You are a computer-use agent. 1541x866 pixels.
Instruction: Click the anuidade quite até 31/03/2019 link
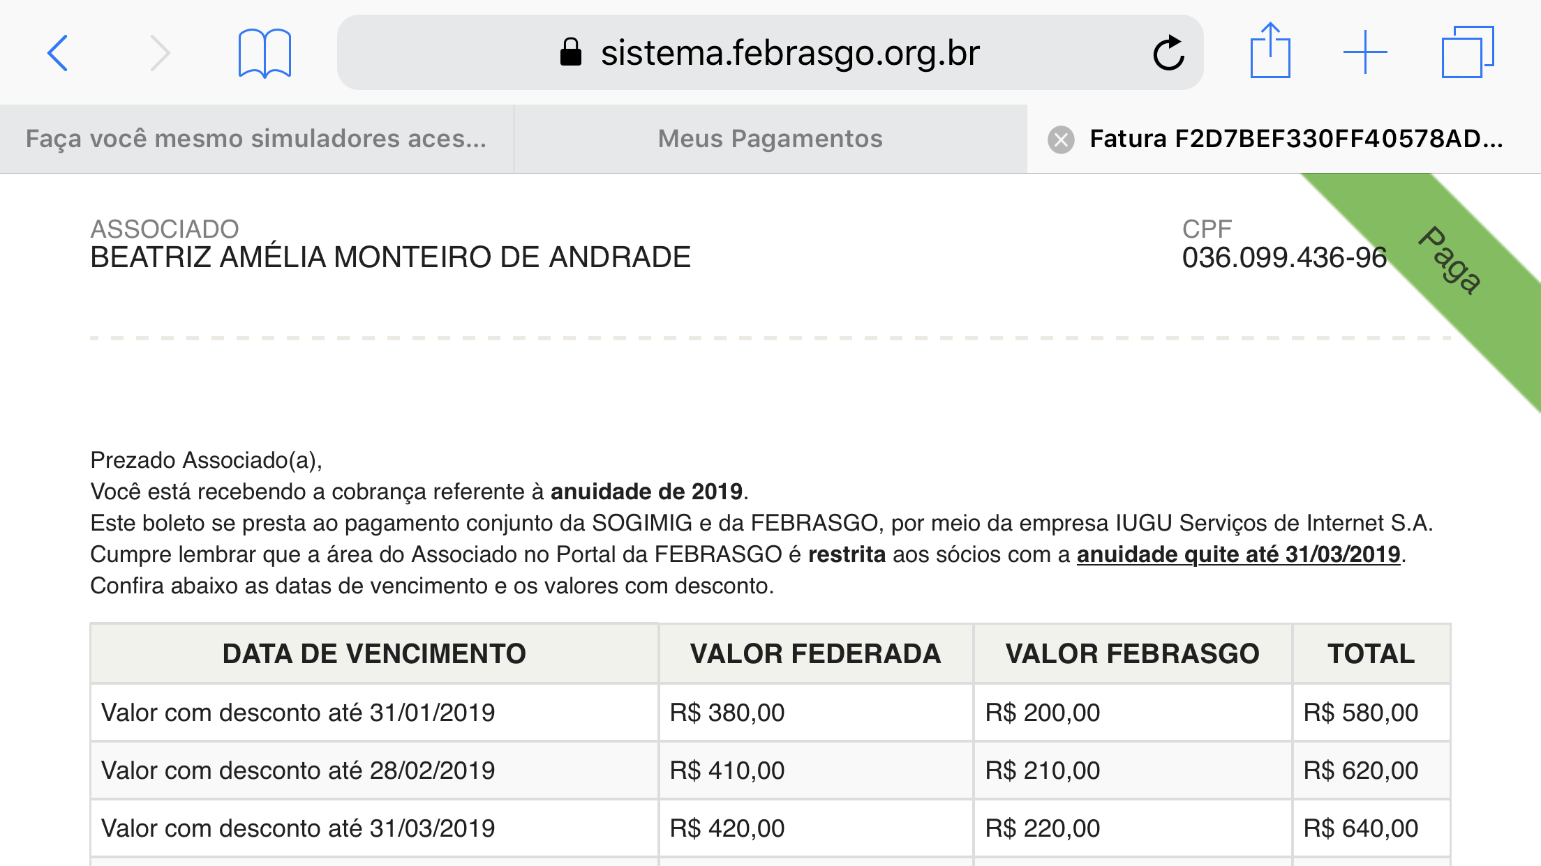click(1238, 554)
